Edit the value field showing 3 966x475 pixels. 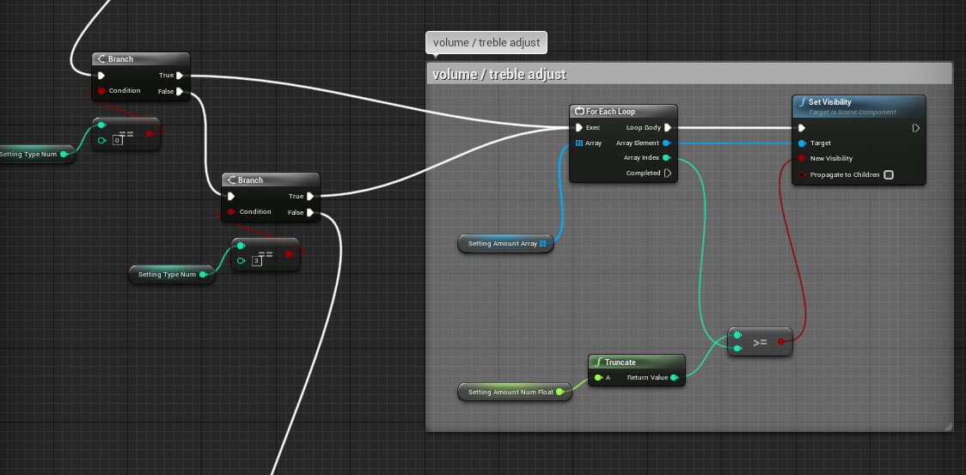[257, 261]
